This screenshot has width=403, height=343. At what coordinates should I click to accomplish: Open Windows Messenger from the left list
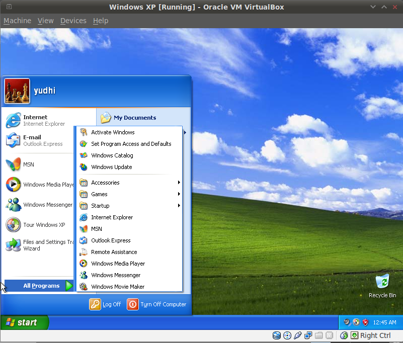(39, 205)
